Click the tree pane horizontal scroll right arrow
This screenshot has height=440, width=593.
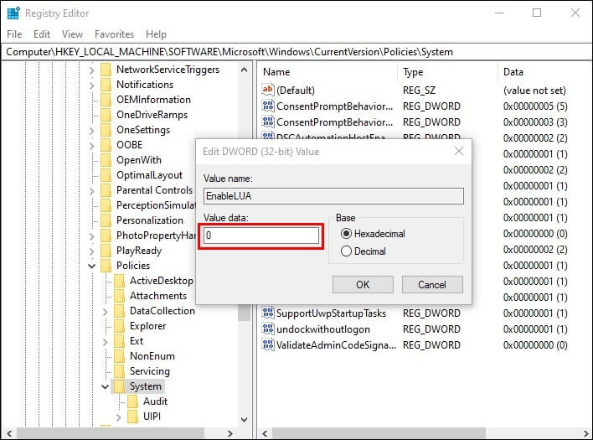point(230,433)
